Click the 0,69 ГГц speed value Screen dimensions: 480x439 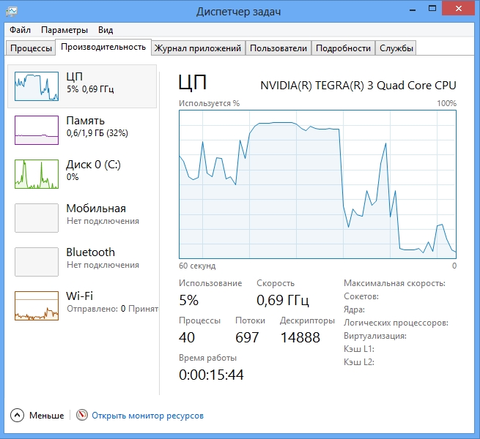coord(283,300)
